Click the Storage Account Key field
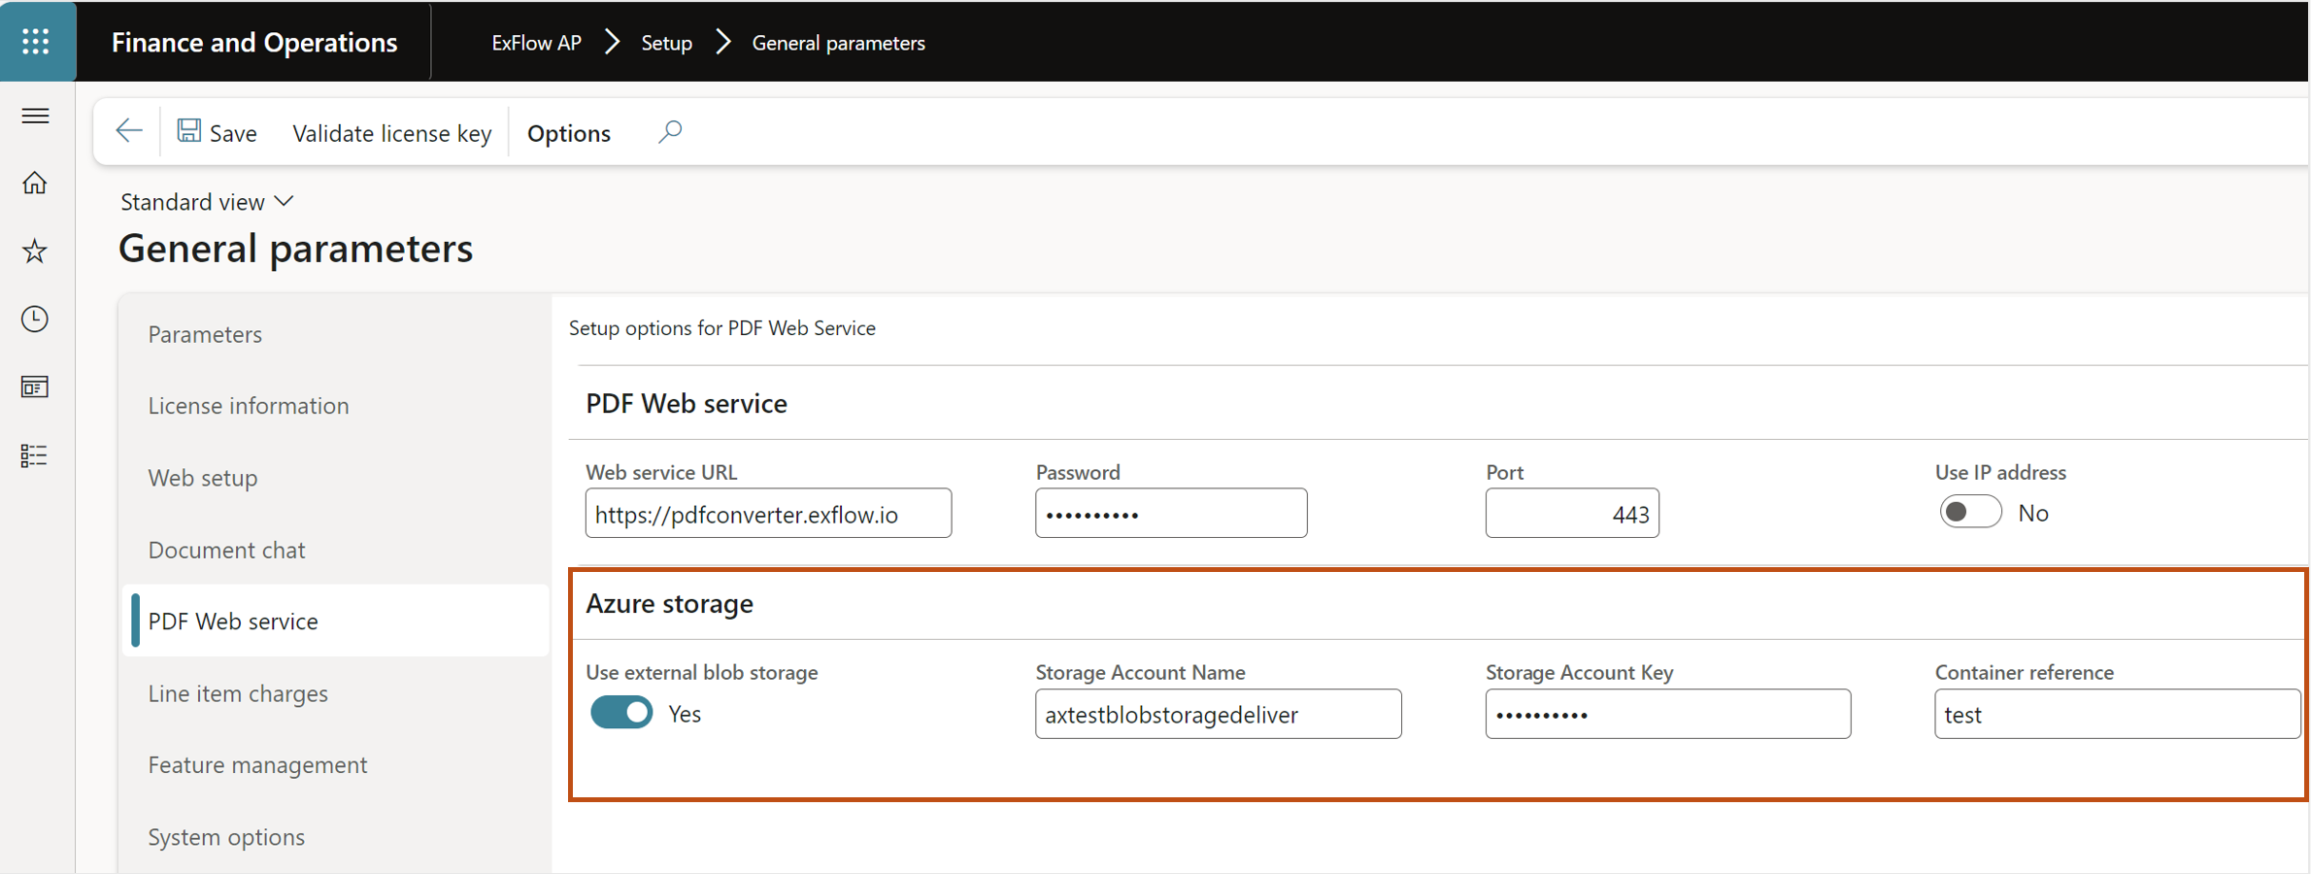The width and height of the screenshot is (2311, 874). [x=1668, y=714]
